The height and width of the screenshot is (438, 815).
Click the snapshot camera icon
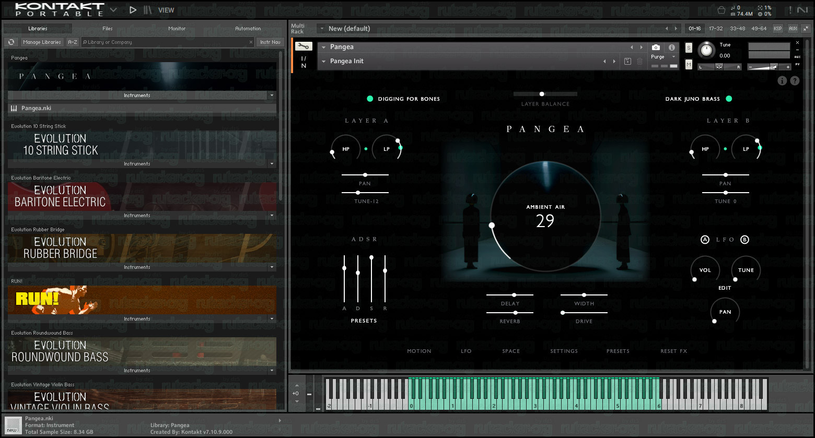tap(656, 47)
